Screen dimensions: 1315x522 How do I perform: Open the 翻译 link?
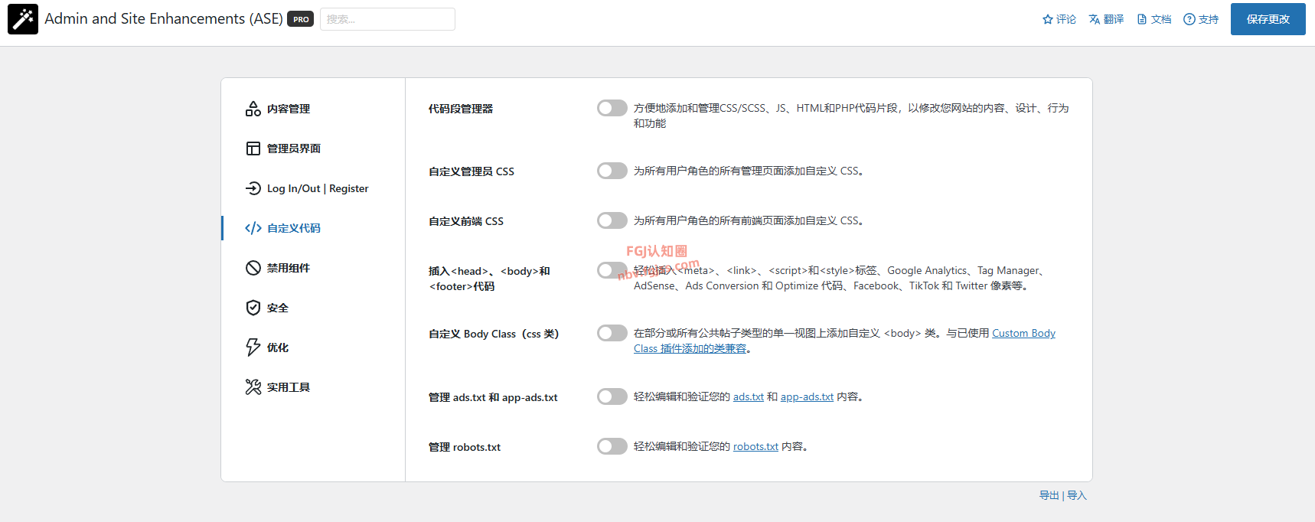point(1106,19)
